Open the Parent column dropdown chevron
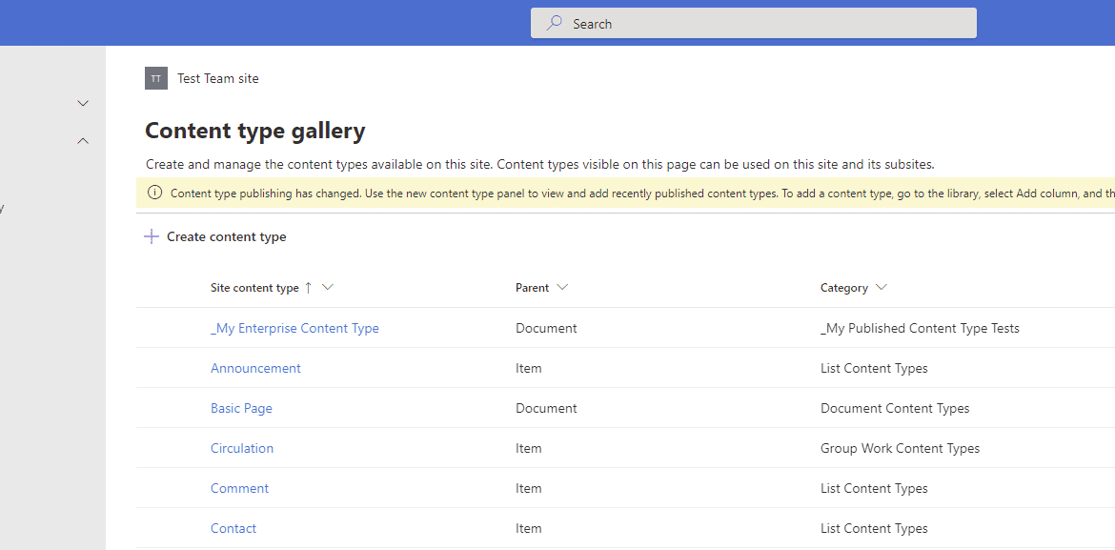 tap(562, 288)
